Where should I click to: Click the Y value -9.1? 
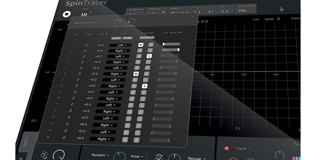(x=210, y=12)
